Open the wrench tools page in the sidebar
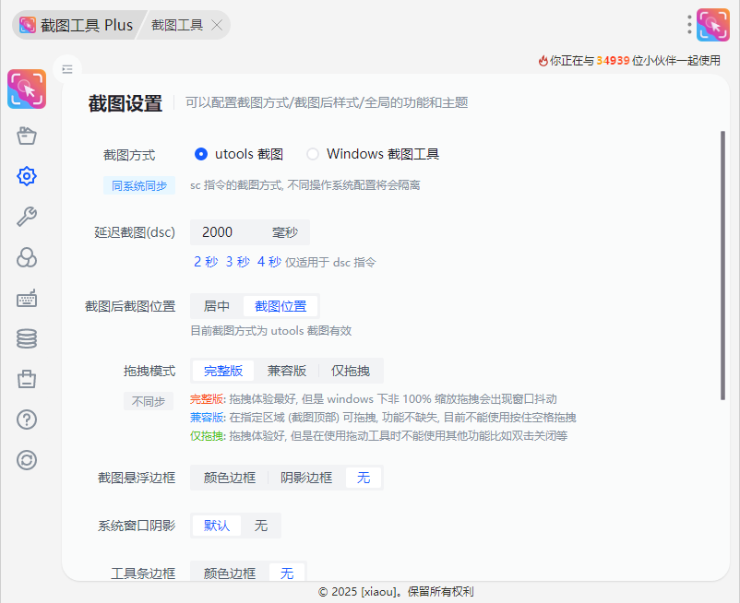The image size is (740, 603). 27,217
